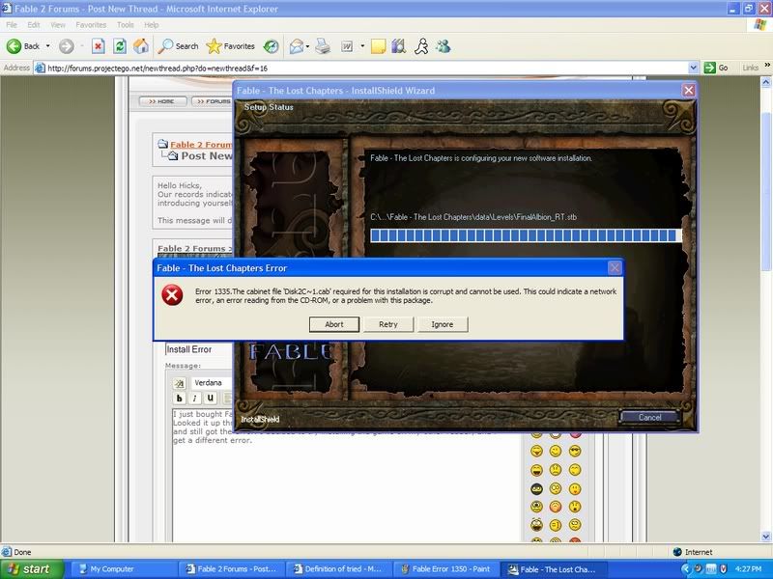
Task: Click the Fable 2 Forum breadcrumb link
Action: (x=201, y=144)
